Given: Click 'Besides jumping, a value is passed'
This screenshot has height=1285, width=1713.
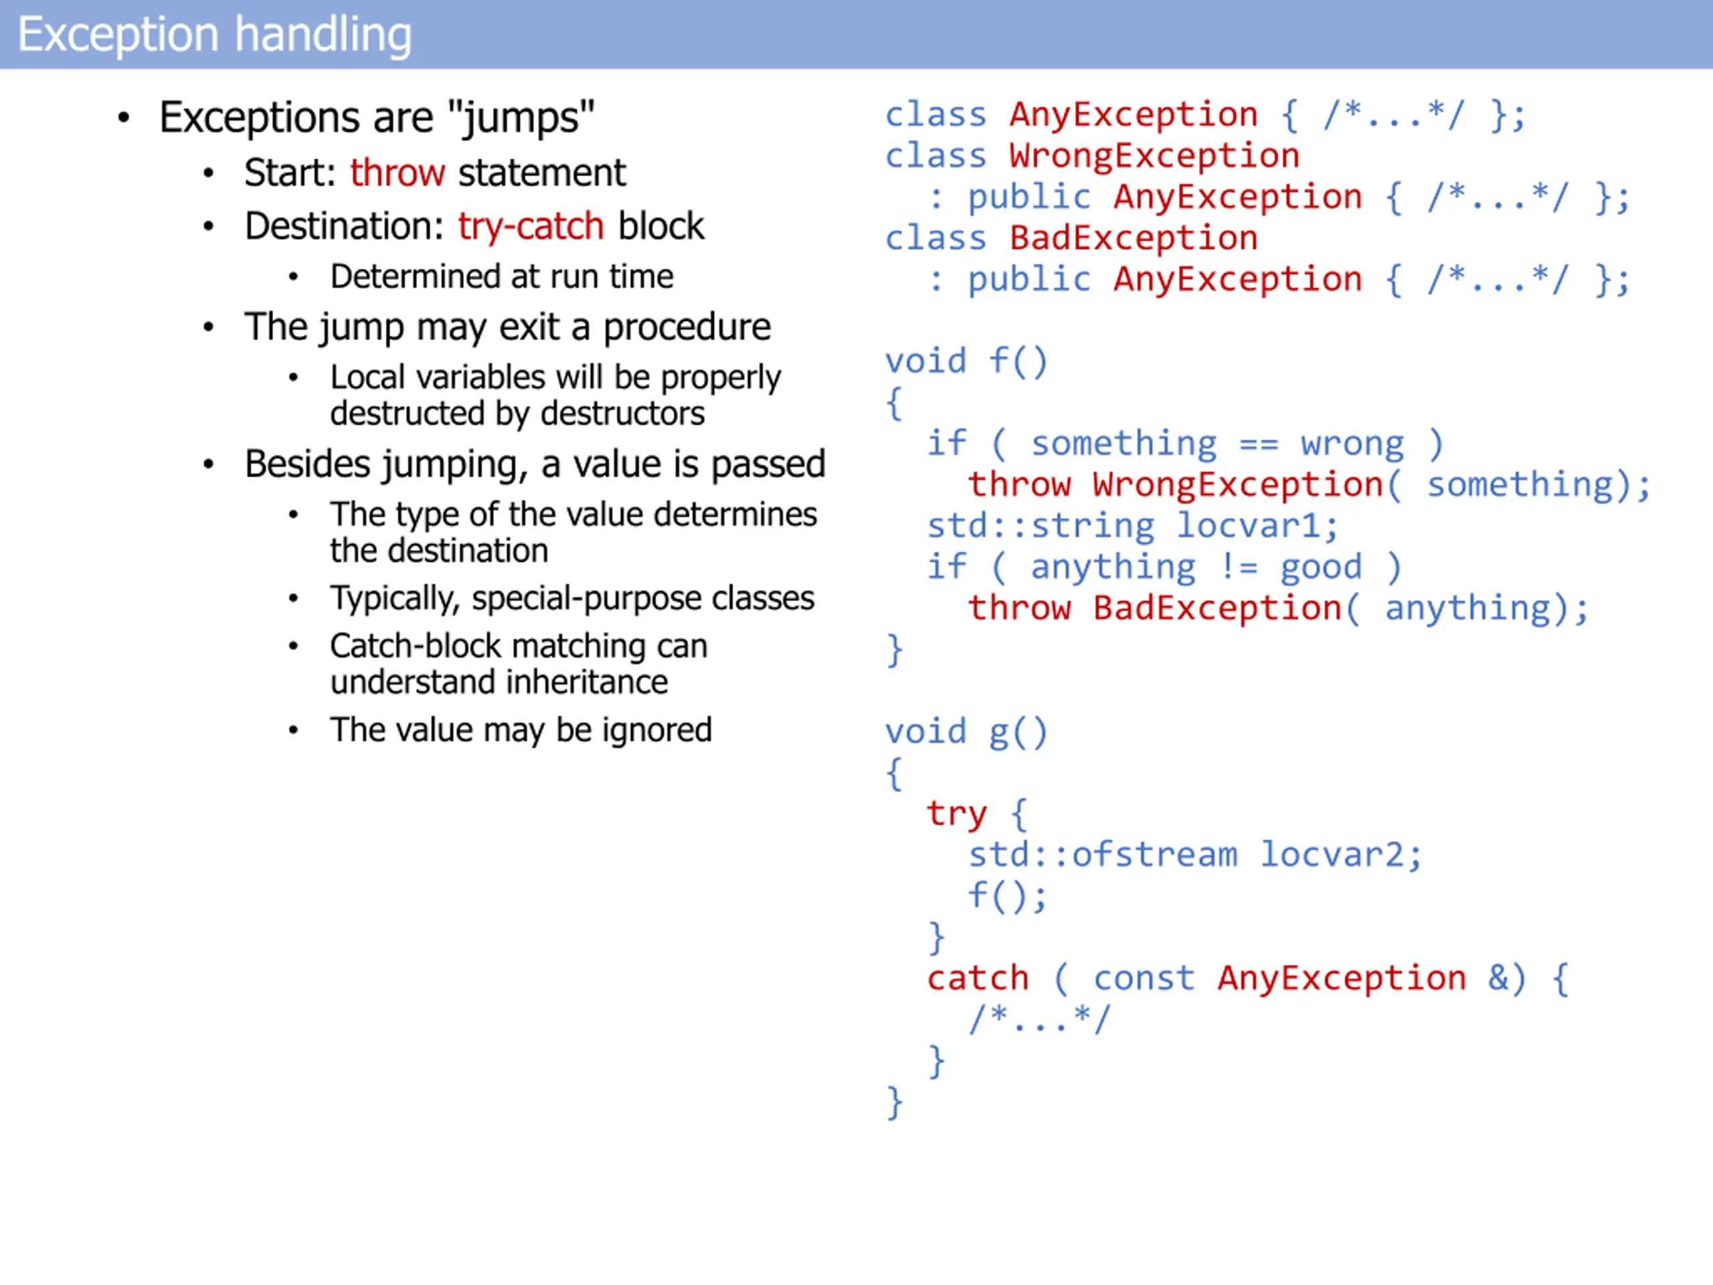Looking at the screenshot, I should click(x=535, y=464).
